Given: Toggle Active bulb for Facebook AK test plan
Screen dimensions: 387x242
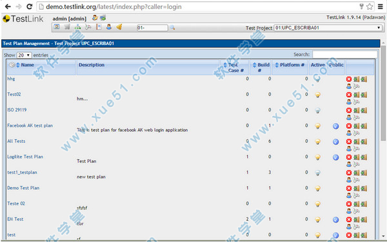Looking at the screenshot, I should pyautogui.click(x=318, y=126).
